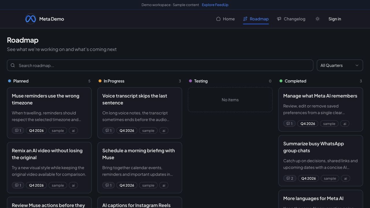370x208 pixels.
Task: Click ai tag on Summarize busy WhatsApp card
Action: pos(346,178)
